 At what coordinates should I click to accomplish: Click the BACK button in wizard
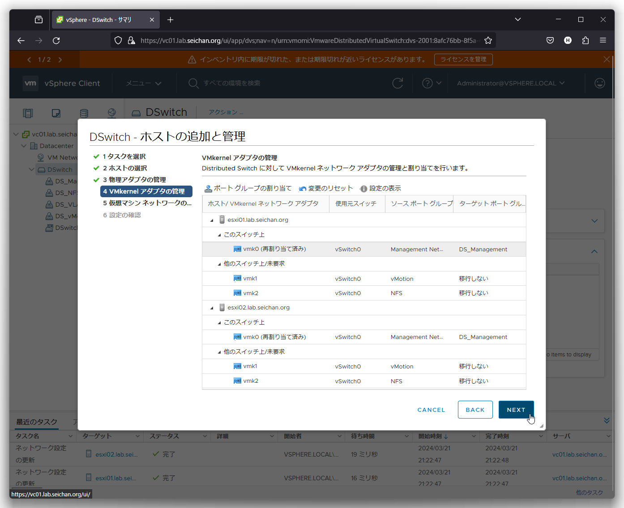(x=475, y=410)
